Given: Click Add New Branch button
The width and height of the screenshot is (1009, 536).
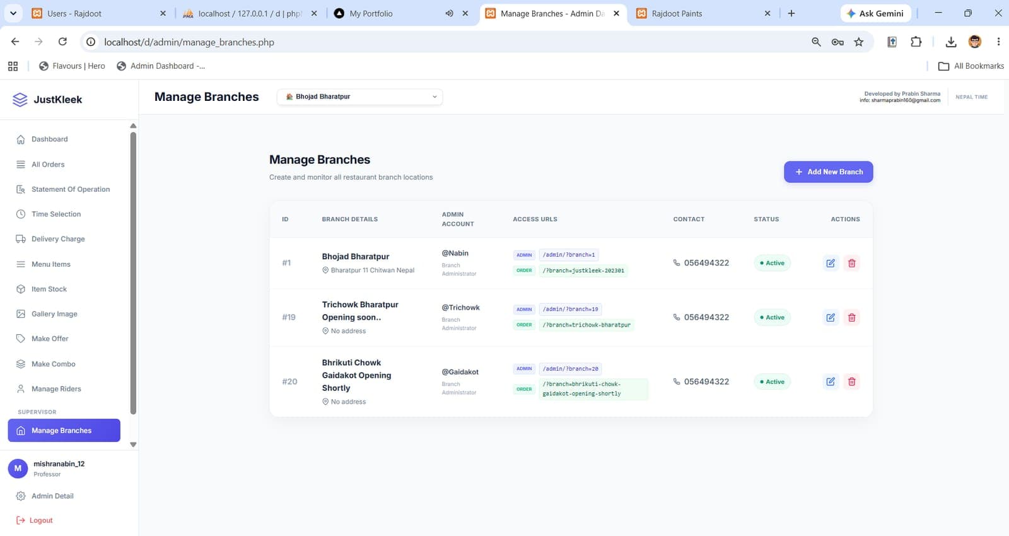Looking at the screenshot, I should pos(829,172).
